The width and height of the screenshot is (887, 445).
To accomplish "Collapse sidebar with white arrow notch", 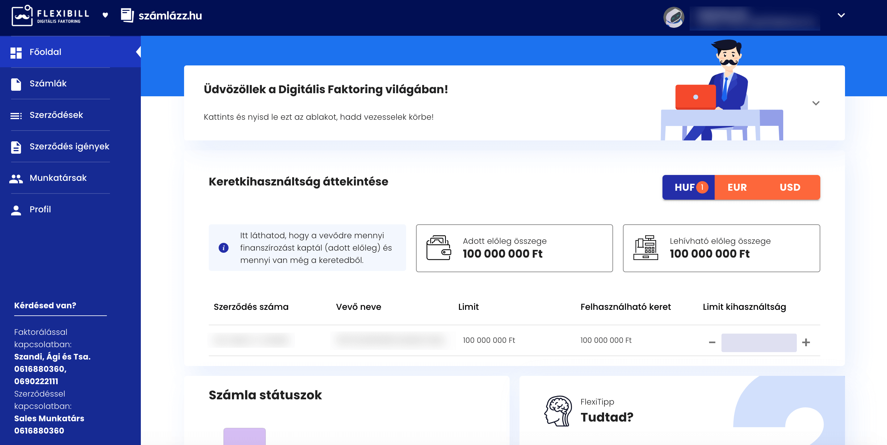I will [138, 52].
